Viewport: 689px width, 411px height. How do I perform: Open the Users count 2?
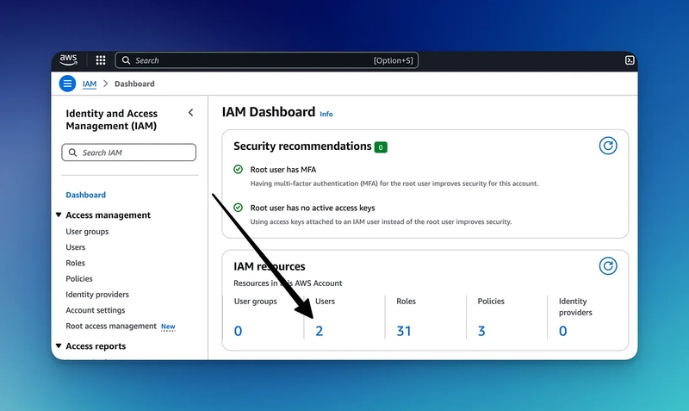[x=319, y=331]
